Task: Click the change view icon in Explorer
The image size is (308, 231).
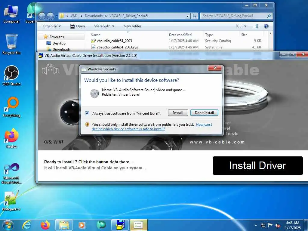Action: tap(239, 26)
